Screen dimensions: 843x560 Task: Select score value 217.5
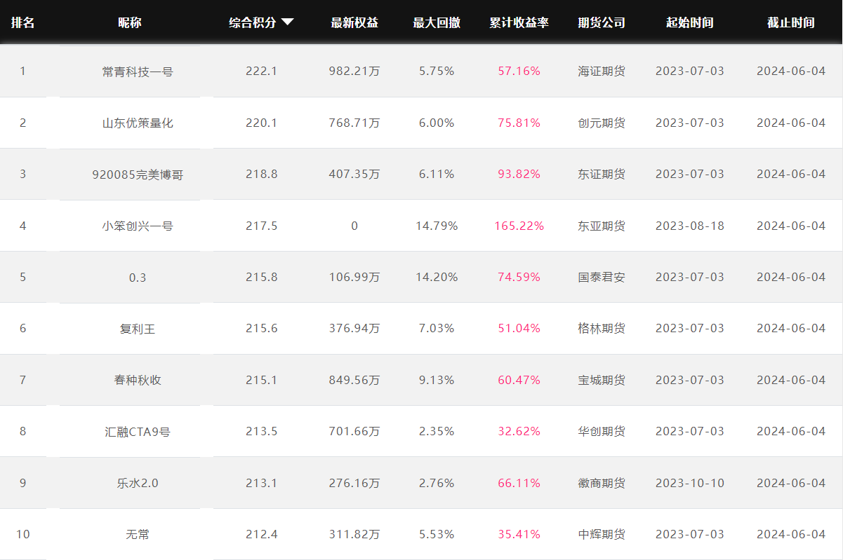coord(262,226)
